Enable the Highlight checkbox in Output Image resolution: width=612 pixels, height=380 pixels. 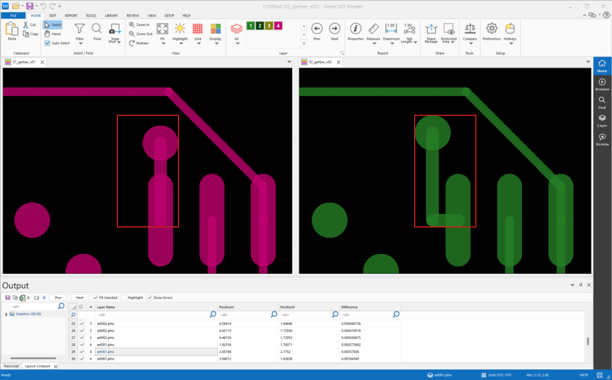click(x=124, y=297)
